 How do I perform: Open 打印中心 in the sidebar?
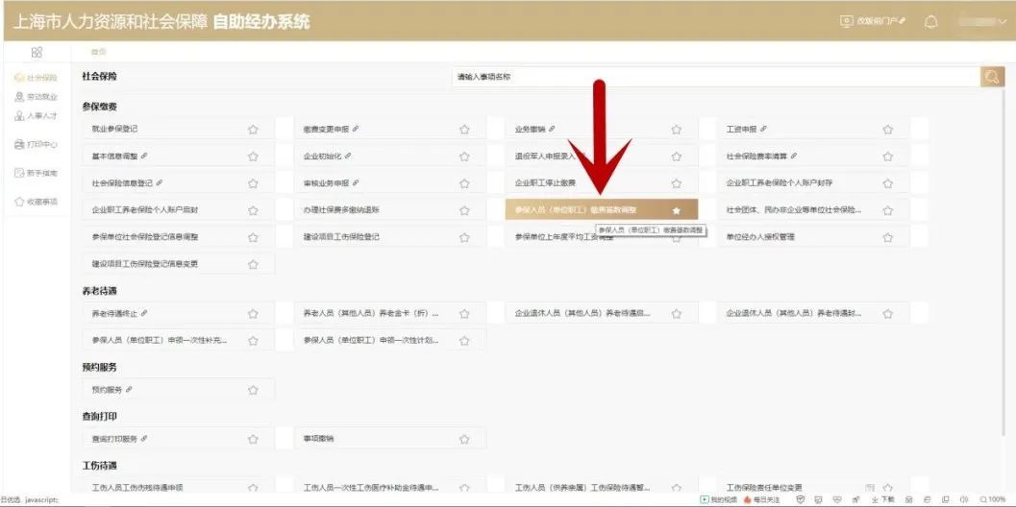pyautogui.click(x=37, y=144)
